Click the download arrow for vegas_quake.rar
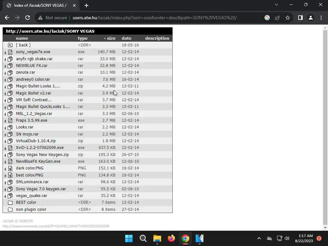This screenshot has height=246, width=328. [x=5, y=196]
